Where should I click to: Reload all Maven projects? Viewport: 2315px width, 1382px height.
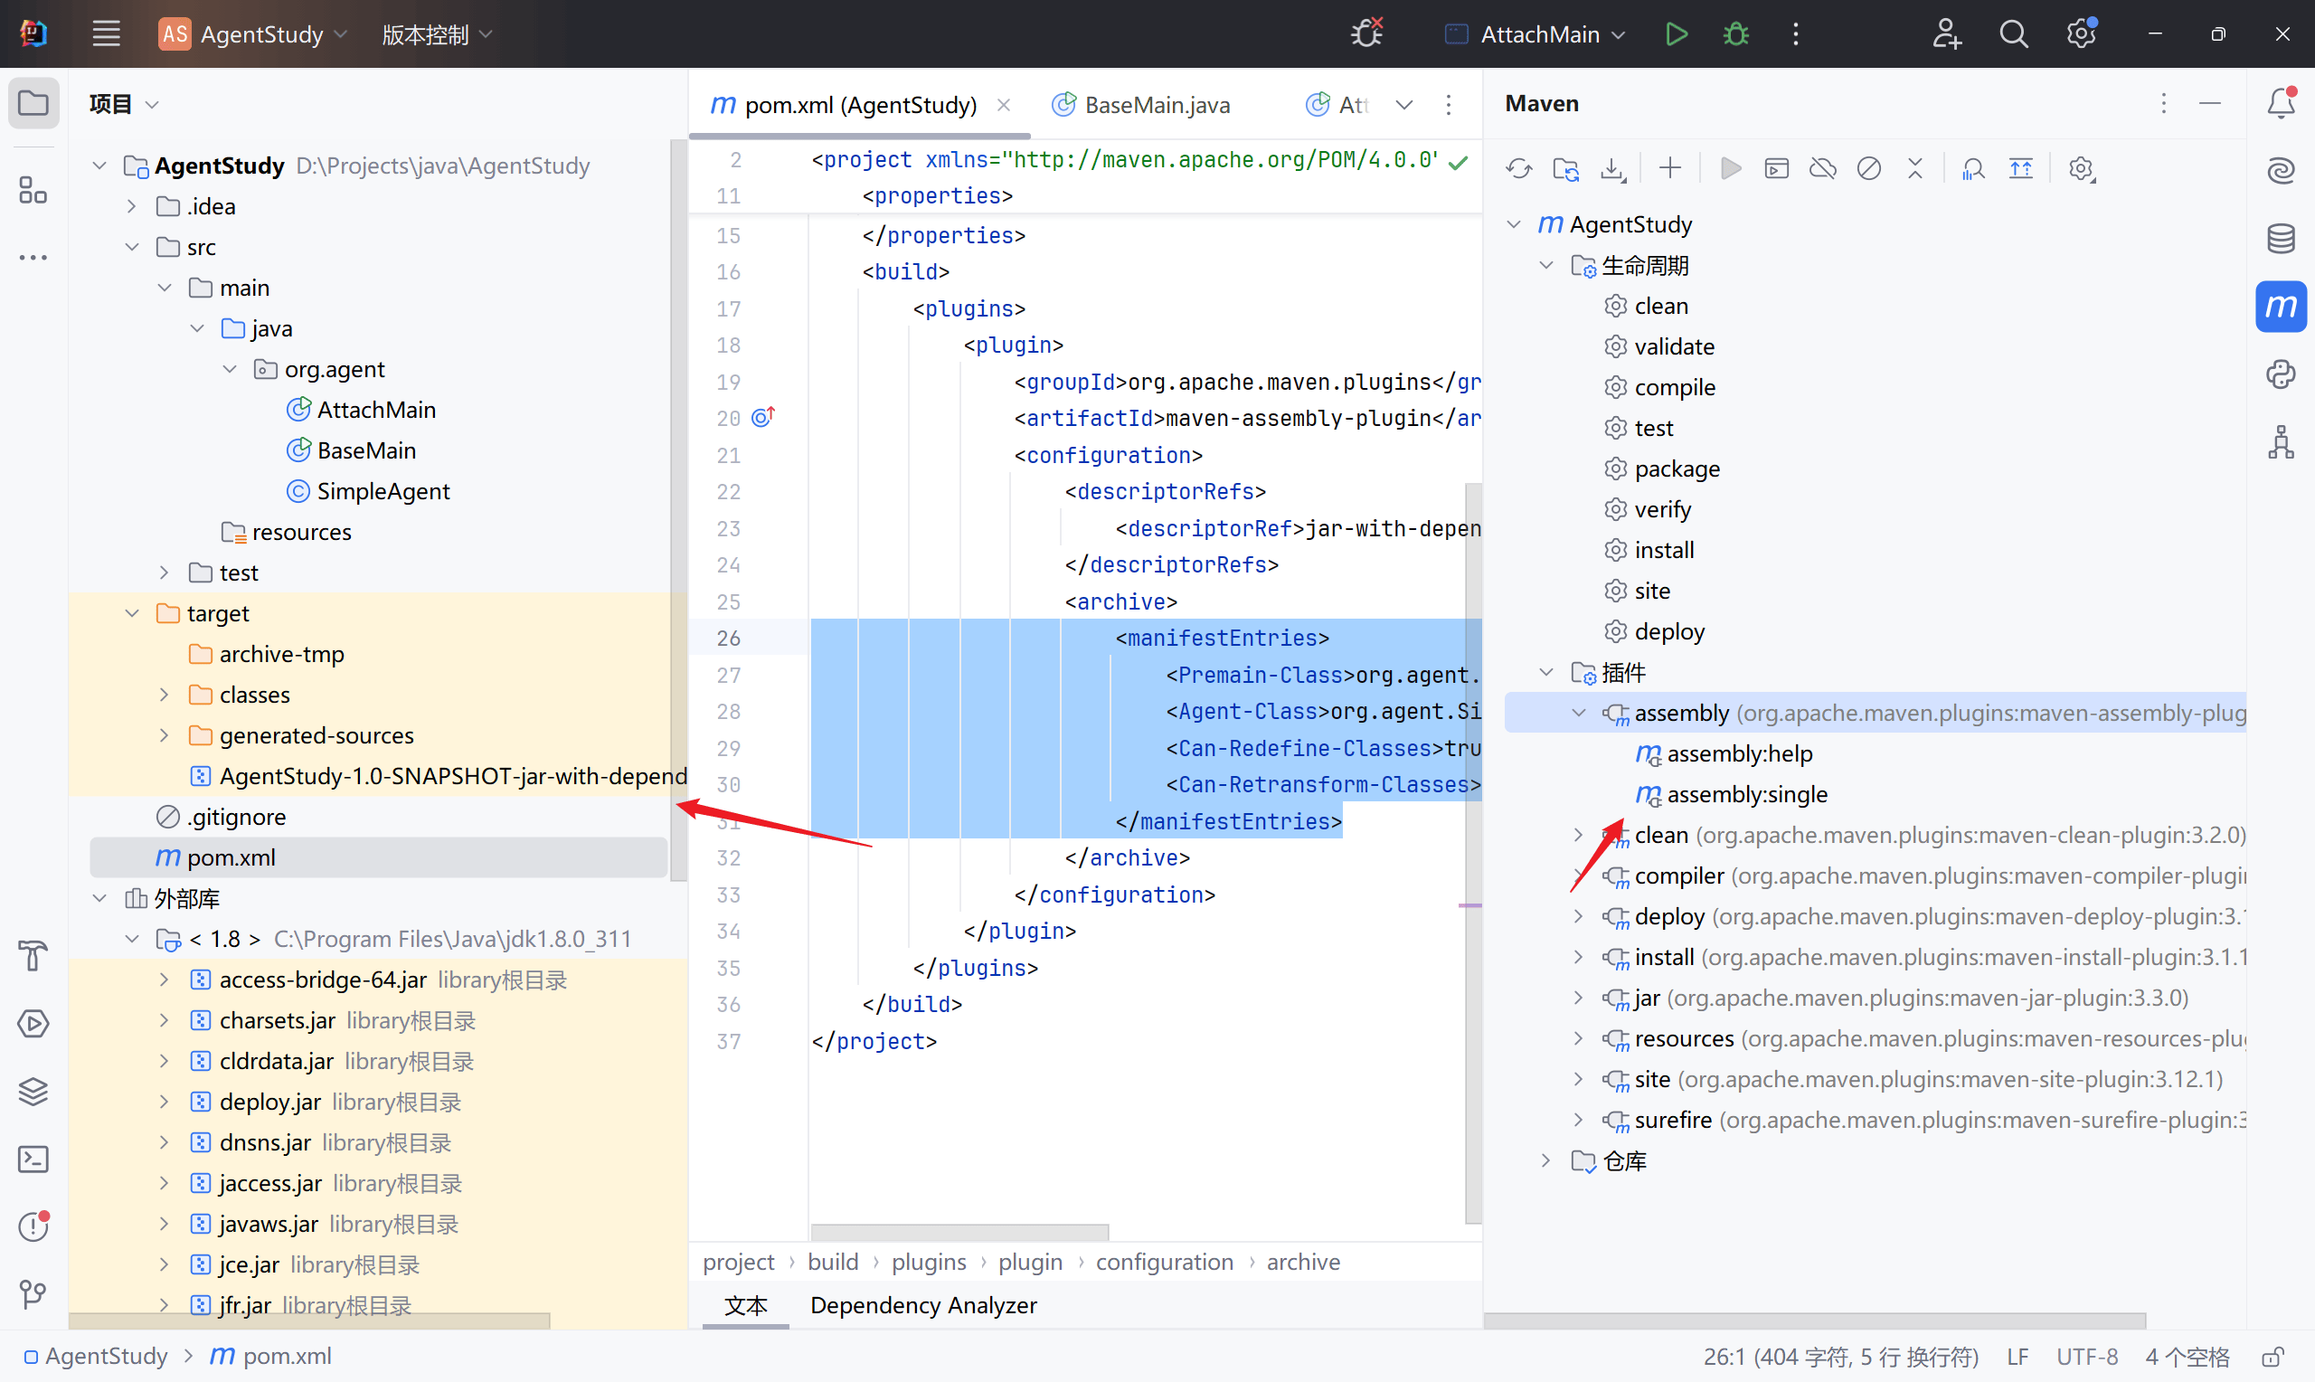pyautogui.click(x=1518, y=168)
